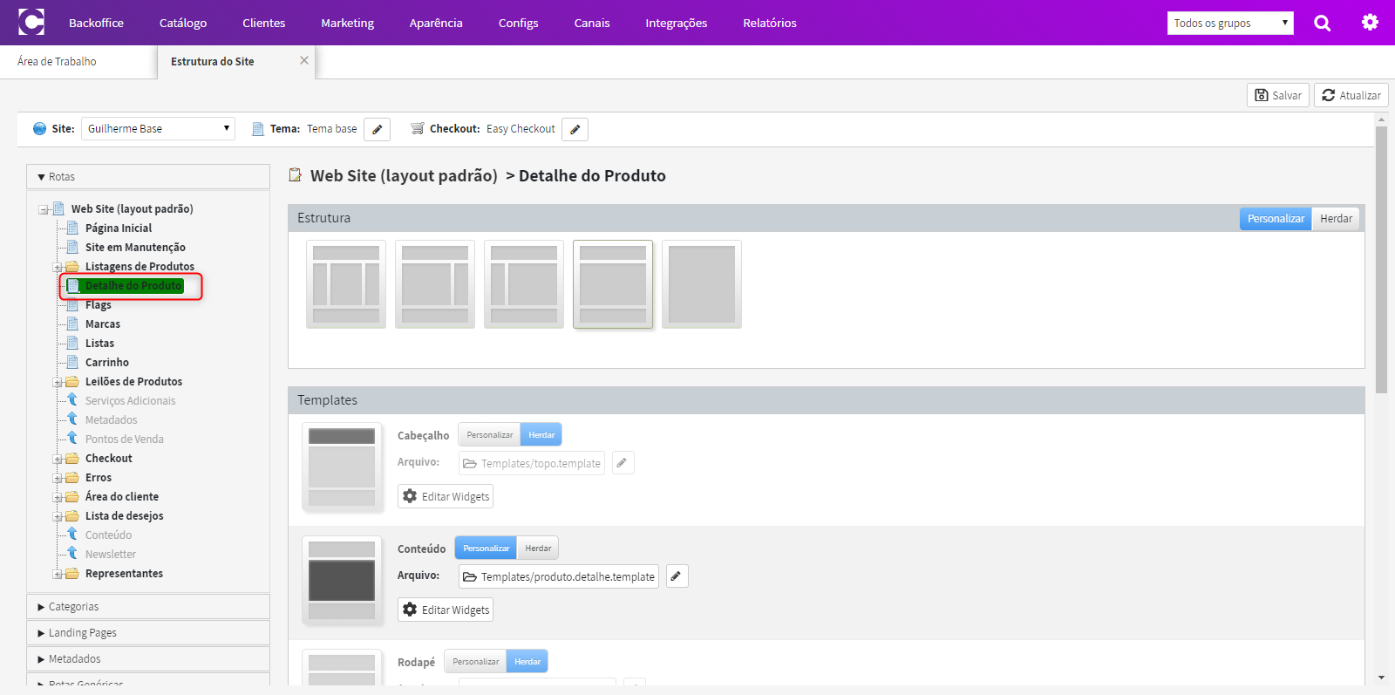Open the Relatórios menu
The image size is (1395, 695).
(770, 23)
